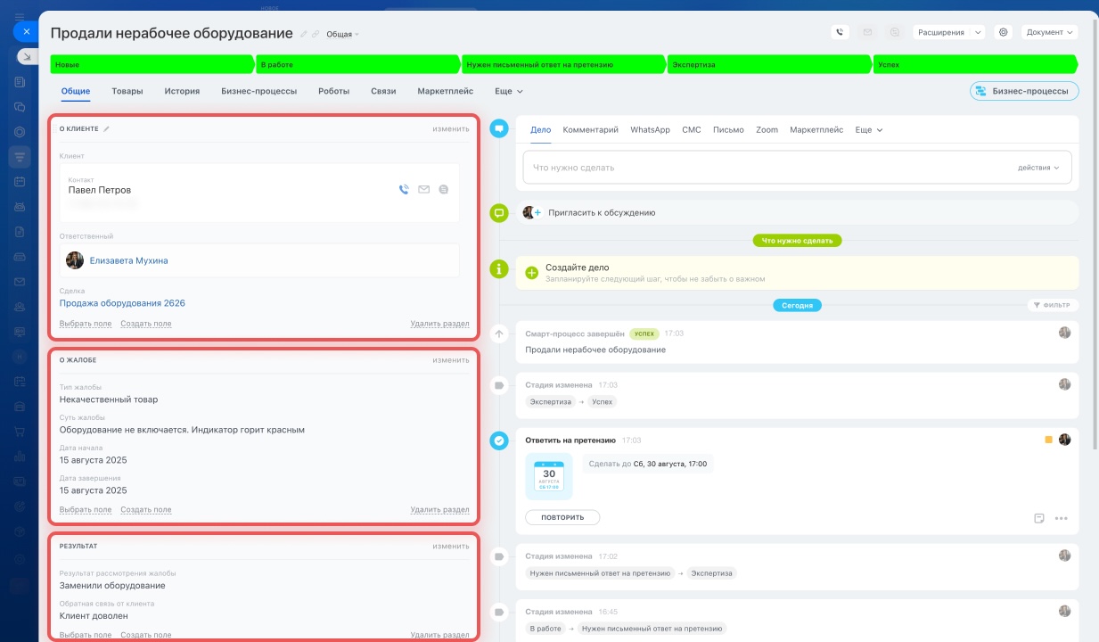Click the Успех badge on Смарт-процесс завершён
Screen dimensions: 1099x642
(644, 333)
